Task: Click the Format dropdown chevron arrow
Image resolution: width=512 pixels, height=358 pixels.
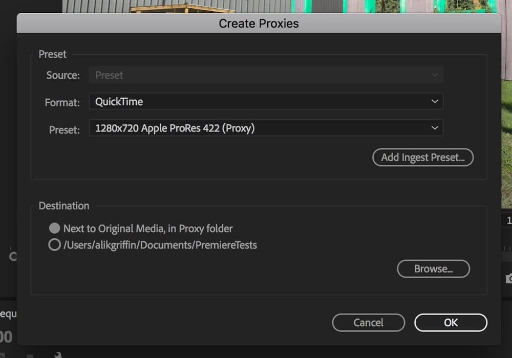Action: (435, 101)
